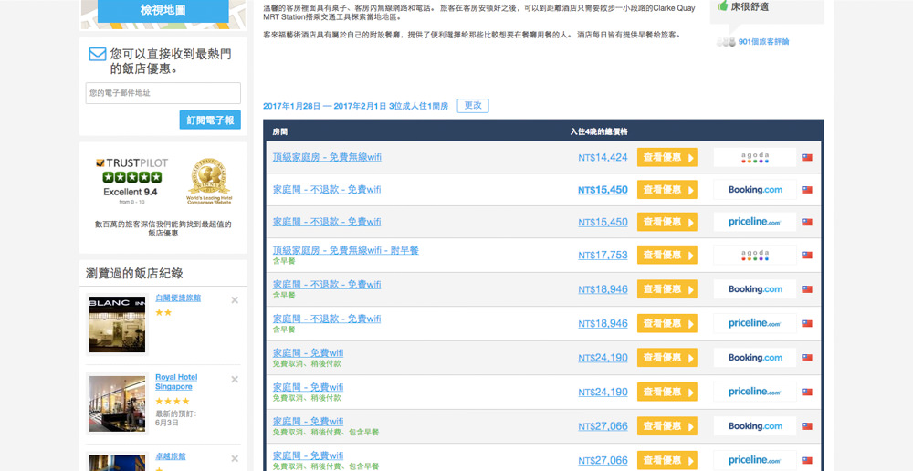Click Taiwan flag in NT$17,753 row
The width and height of the screenshot is (913, 471).
pos(806,255)
